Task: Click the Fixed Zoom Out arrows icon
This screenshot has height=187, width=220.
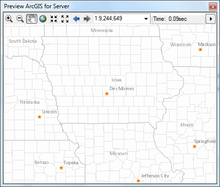Action: coord(65,19)
